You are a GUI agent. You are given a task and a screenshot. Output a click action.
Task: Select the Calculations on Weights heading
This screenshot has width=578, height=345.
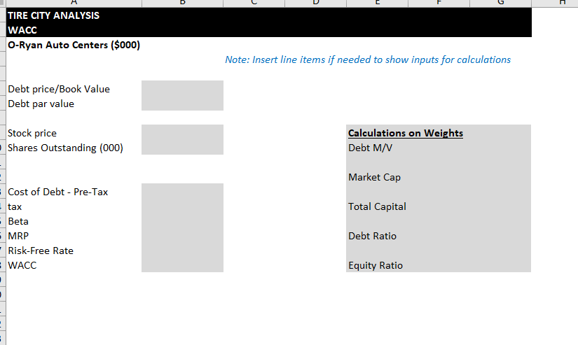tap(406, 133)
